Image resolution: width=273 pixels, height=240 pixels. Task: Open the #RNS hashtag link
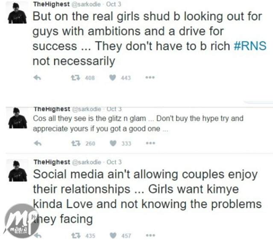(x=250, y=46)
